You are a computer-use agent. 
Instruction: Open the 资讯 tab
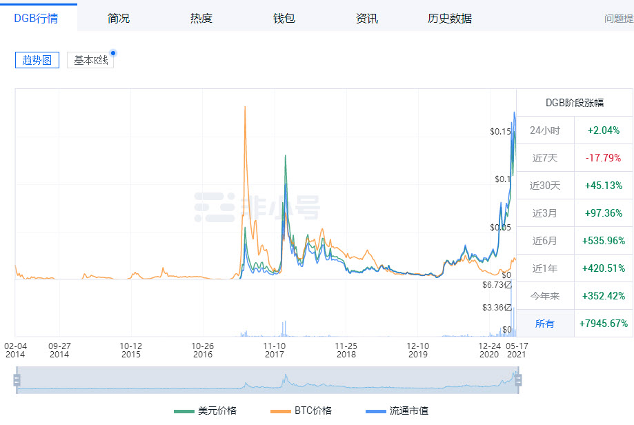pos(367,18)
